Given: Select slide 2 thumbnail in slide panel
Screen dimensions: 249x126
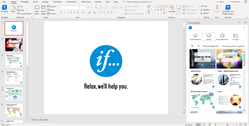Looking at the screenshot, I should click(14, 45).
